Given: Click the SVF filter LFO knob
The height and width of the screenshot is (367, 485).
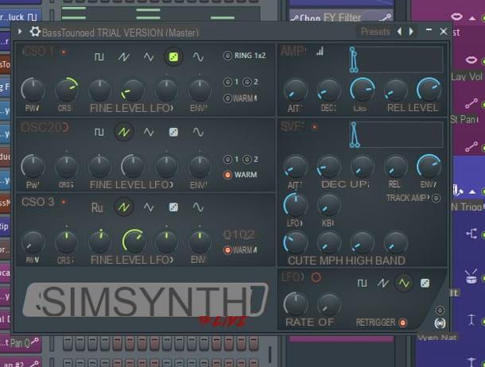Looking at the screenshot, I should coord(296,205).
